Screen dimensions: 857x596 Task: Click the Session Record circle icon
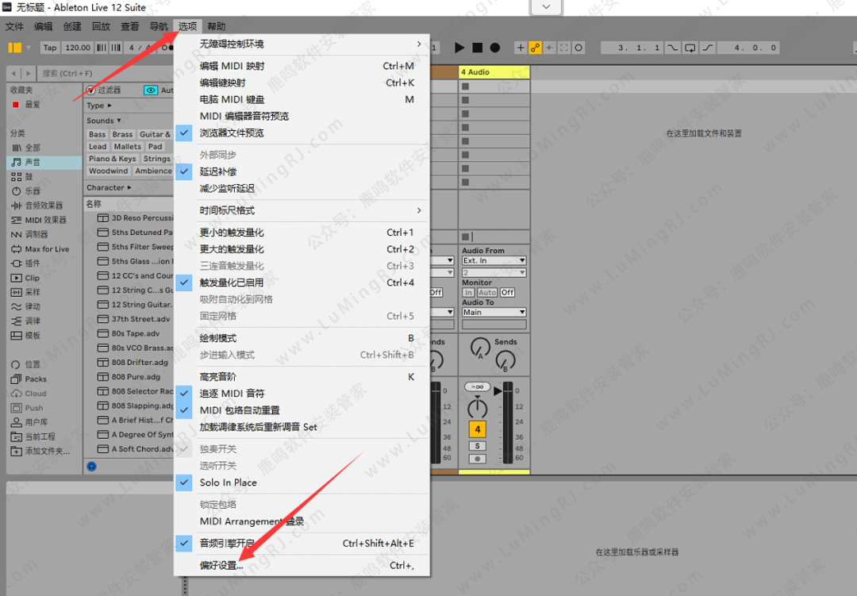coord(578,48)
